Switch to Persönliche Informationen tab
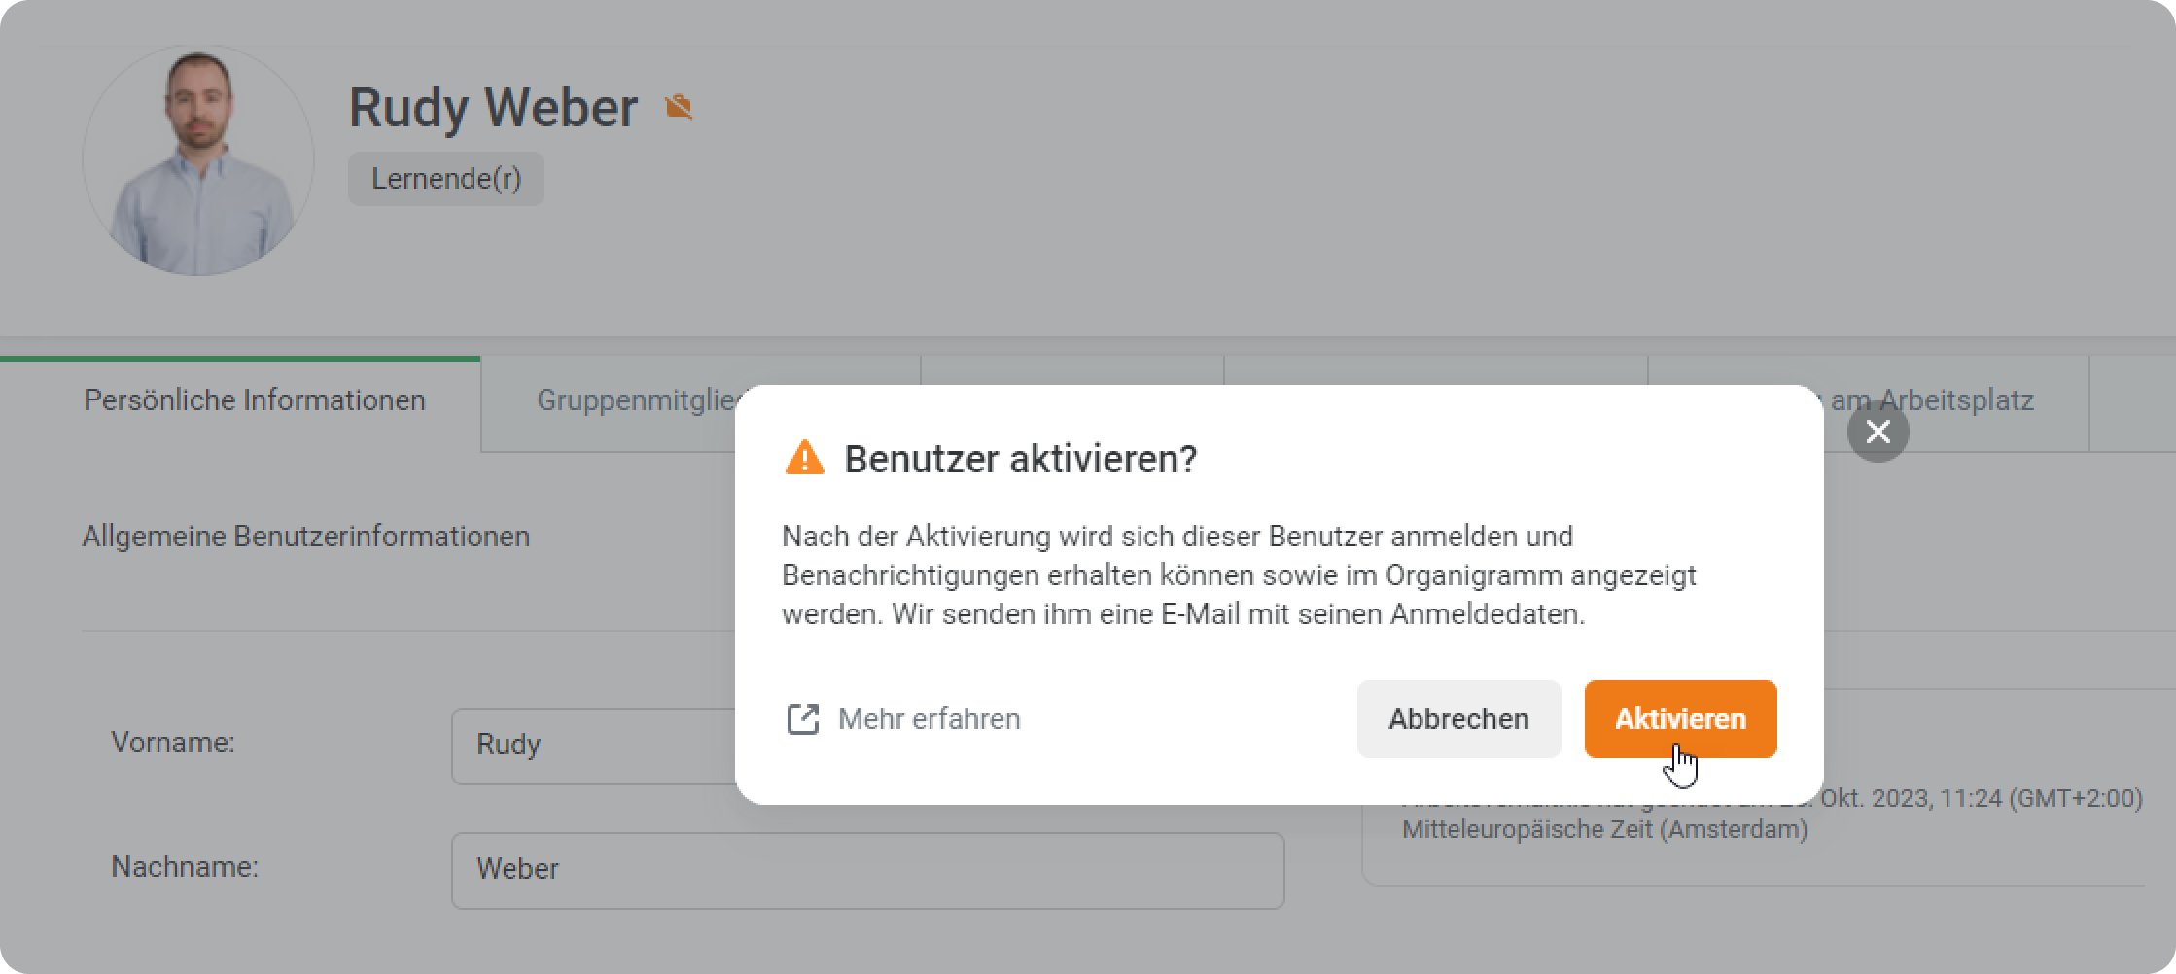2176x974 pixels. (x=255, y=400)
